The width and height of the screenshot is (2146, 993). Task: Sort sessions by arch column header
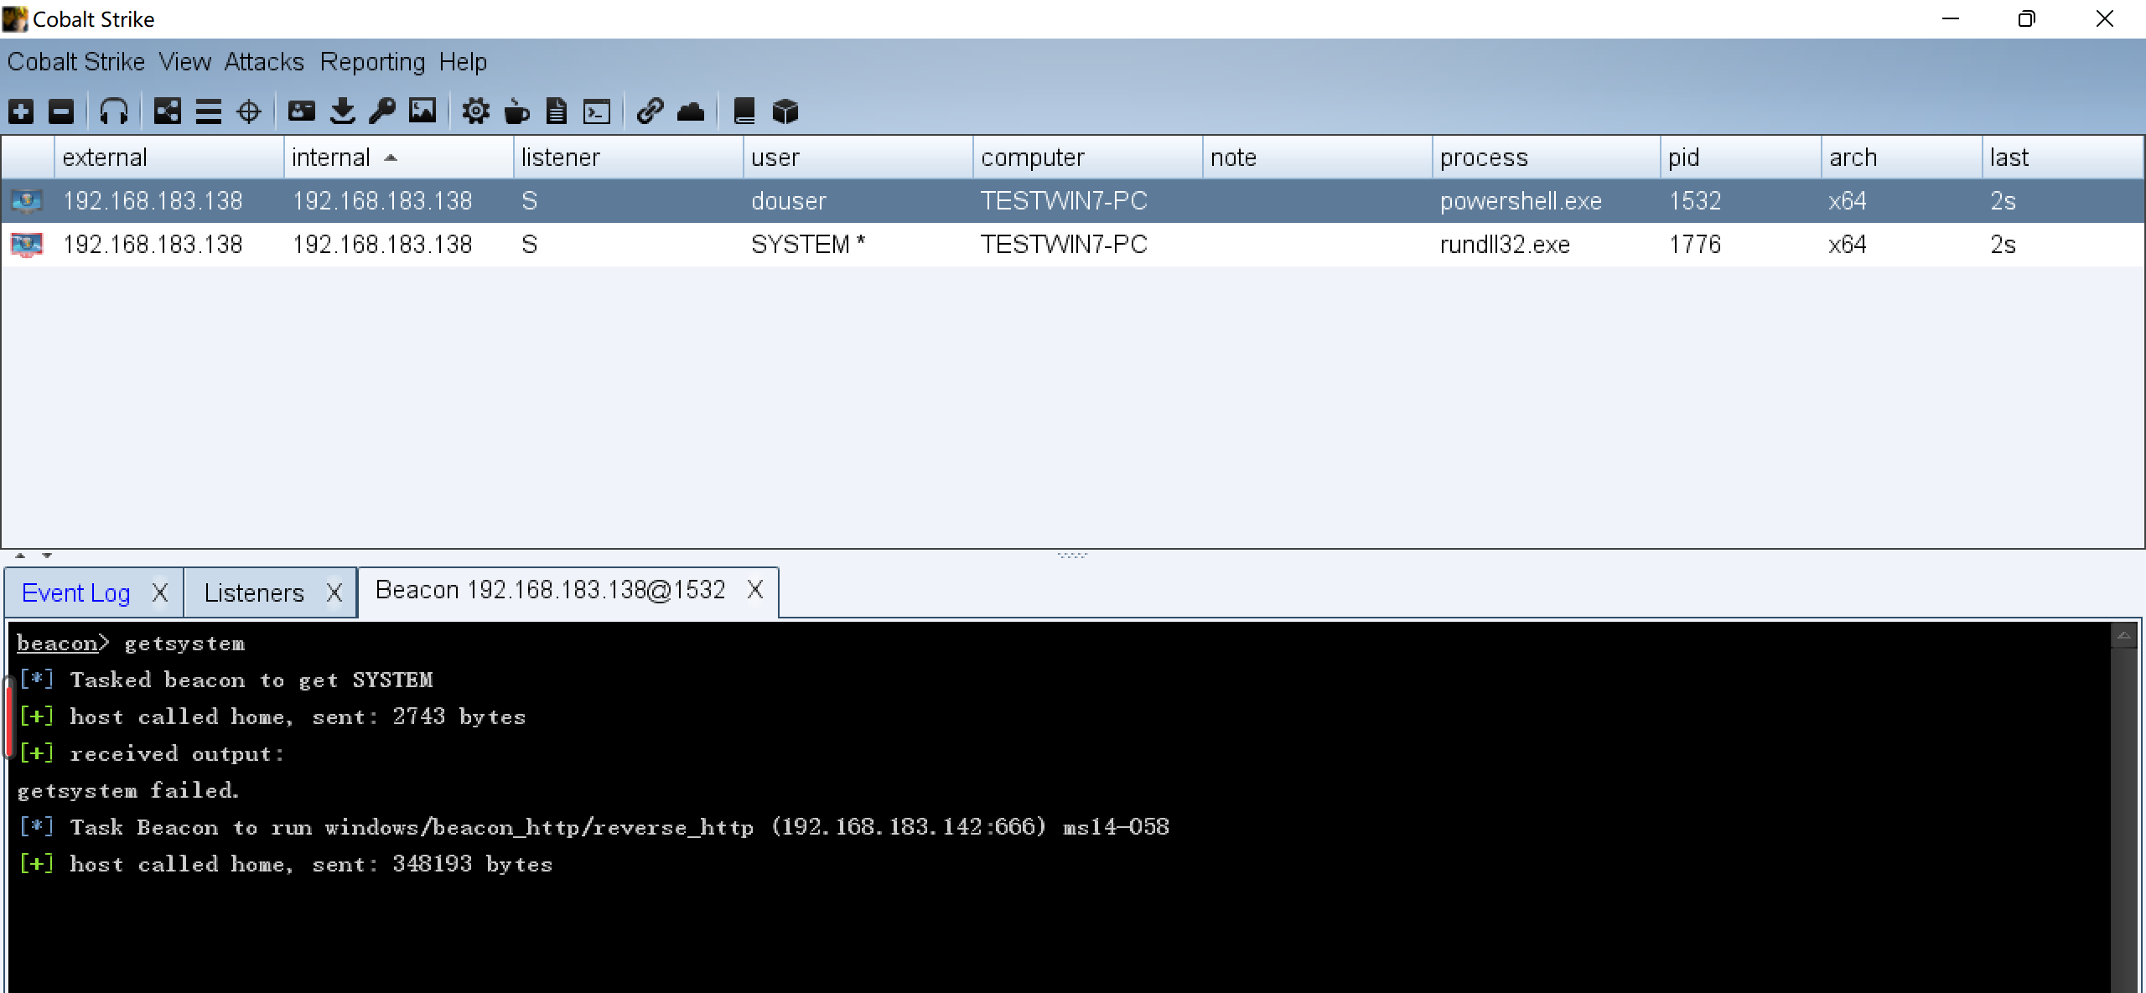click(1902, 158)
